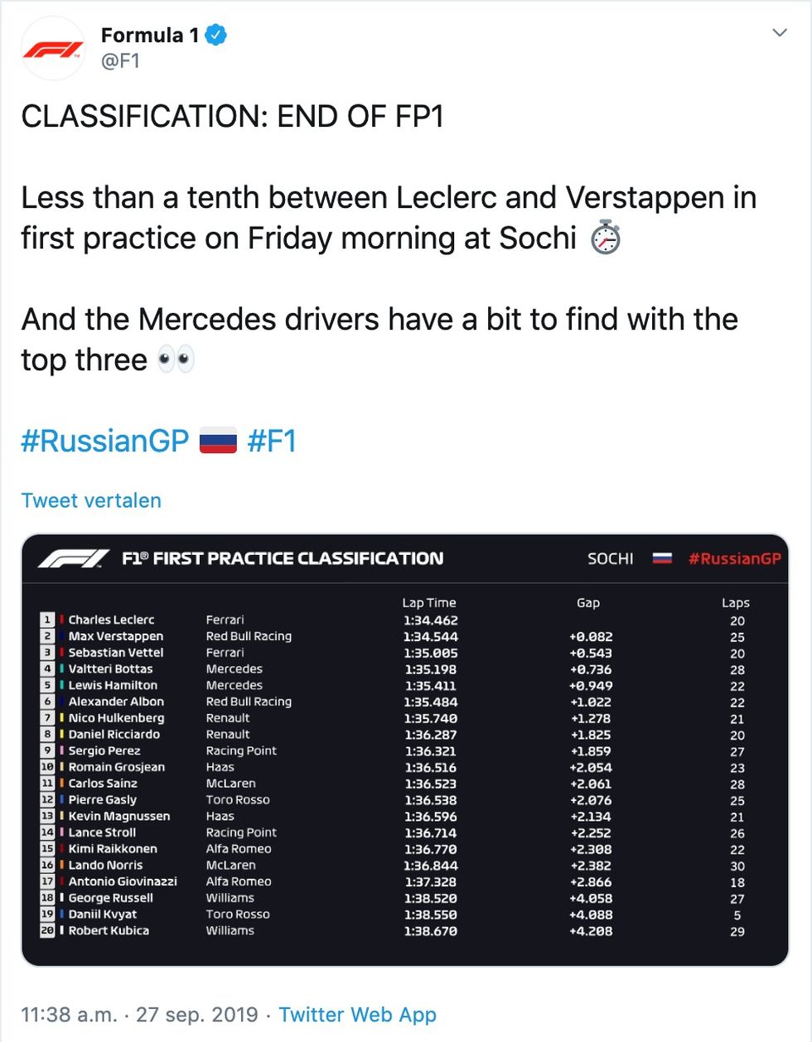Click the Charles Leclerc row in the table
Image resolution: width=812 pixels, height=1042 pixels.
[405, 620]
